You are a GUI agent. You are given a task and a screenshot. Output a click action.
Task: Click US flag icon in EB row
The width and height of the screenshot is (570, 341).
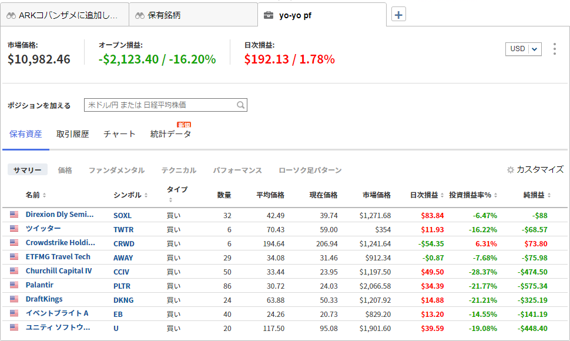tap(14, 313)
